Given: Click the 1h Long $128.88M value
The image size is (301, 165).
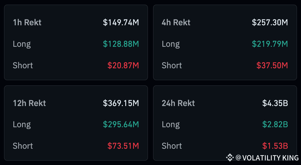Looking at the screenshot, I should [121, 44].
